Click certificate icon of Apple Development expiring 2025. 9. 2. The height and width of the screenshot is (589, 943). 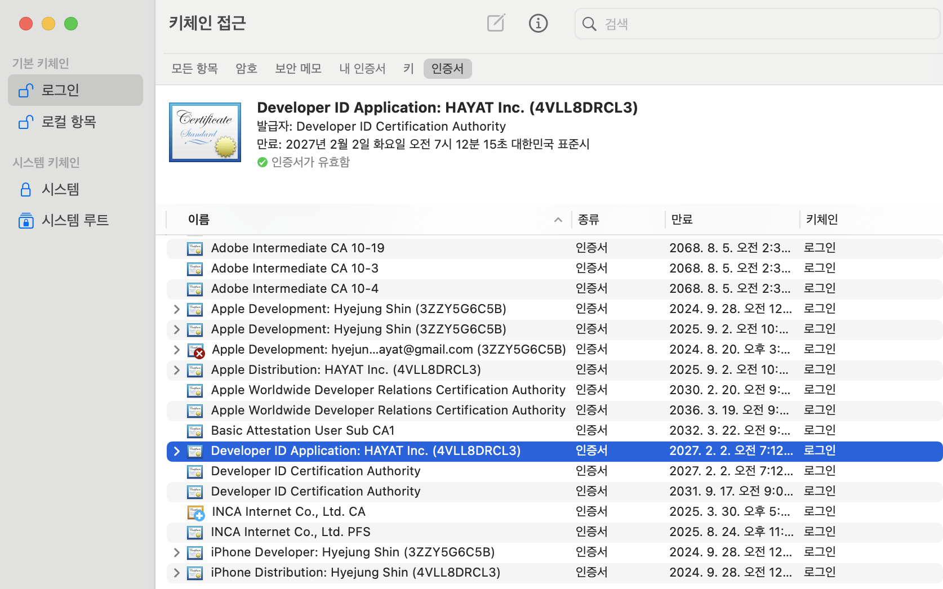coord(195,329)
